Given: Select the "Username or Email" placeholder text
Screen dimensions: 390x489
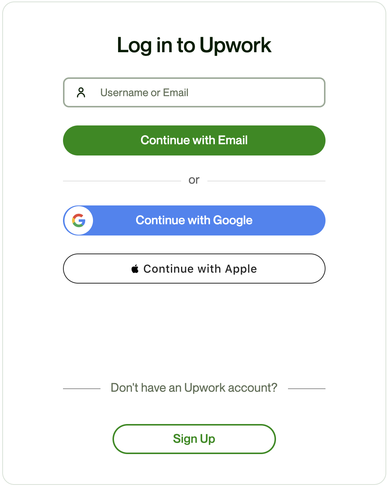Looking at the screenshot, I should (x=144, y=92).
